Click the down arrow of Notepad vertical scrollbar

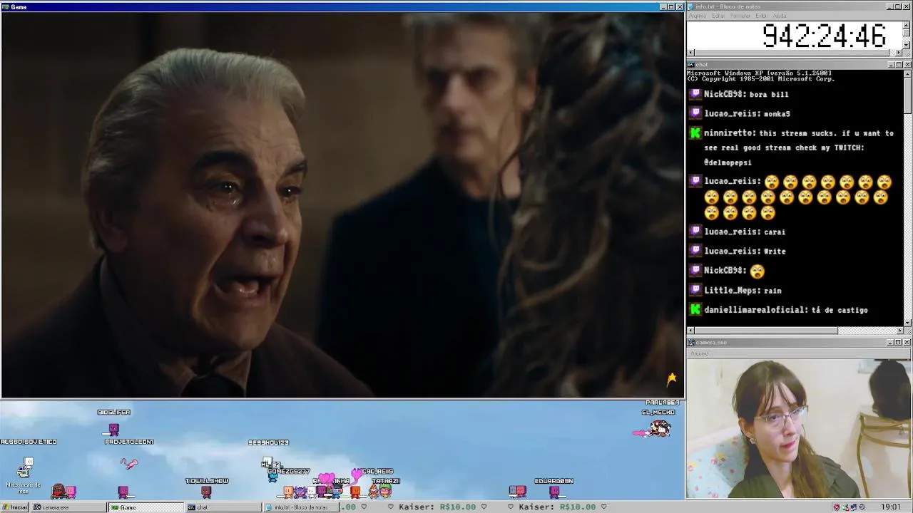click(907, 44)
